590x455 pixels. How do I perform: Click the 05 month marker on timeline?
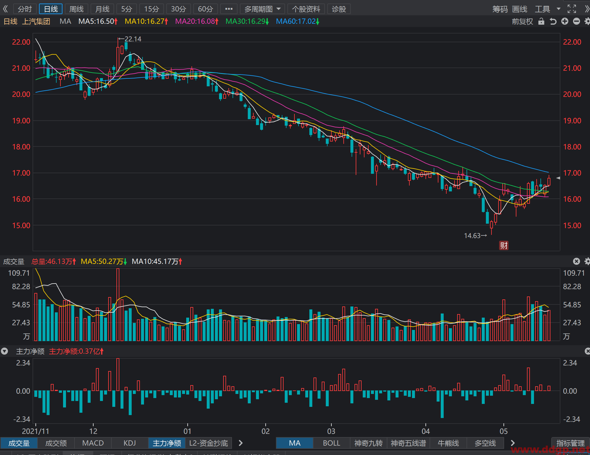tap(503, 431)
